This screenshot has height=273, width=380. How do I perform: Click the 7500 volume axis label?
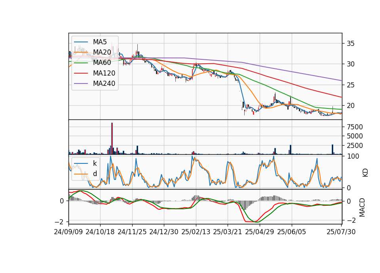coord(355,127)
